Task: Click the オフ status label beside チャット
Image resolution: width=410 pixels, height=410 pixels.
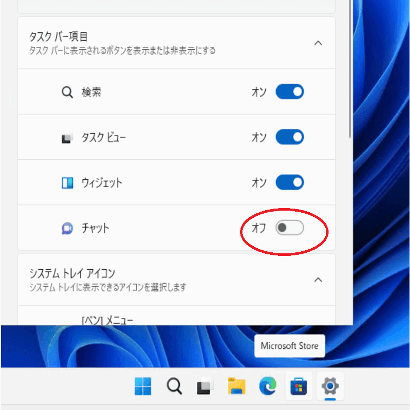Action: click(x=258, y=228)
